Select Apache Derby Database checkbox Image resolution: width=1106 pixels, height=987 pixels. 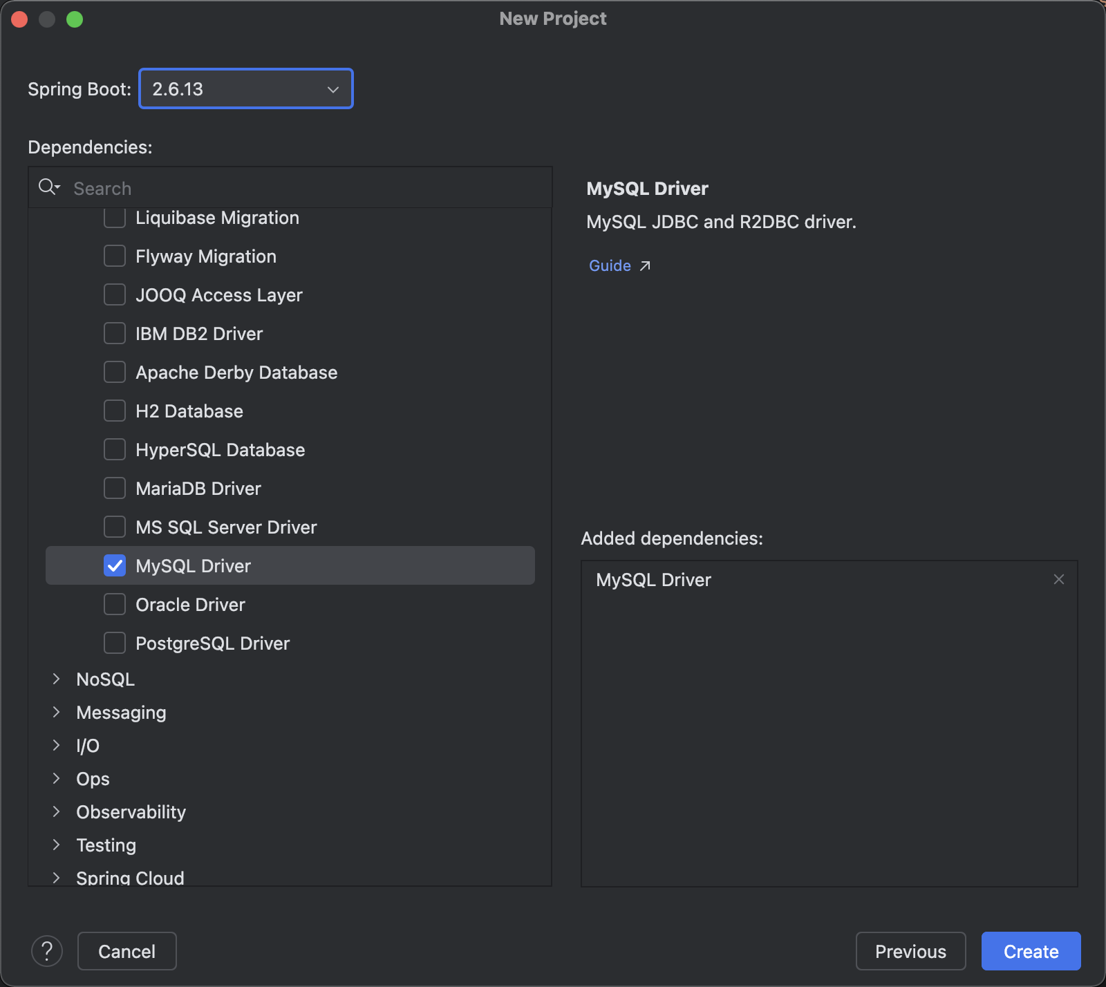click(x=115, y=373)
